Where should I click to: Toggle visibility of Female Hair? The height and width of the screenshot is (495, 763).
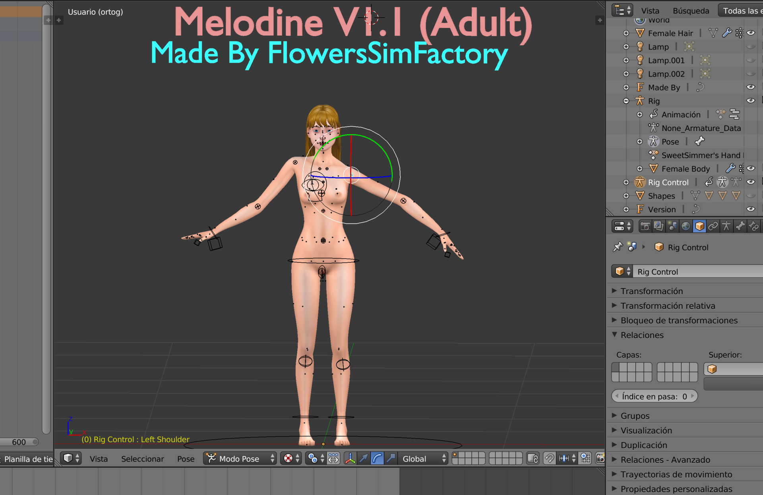click(x=751, y=33)
